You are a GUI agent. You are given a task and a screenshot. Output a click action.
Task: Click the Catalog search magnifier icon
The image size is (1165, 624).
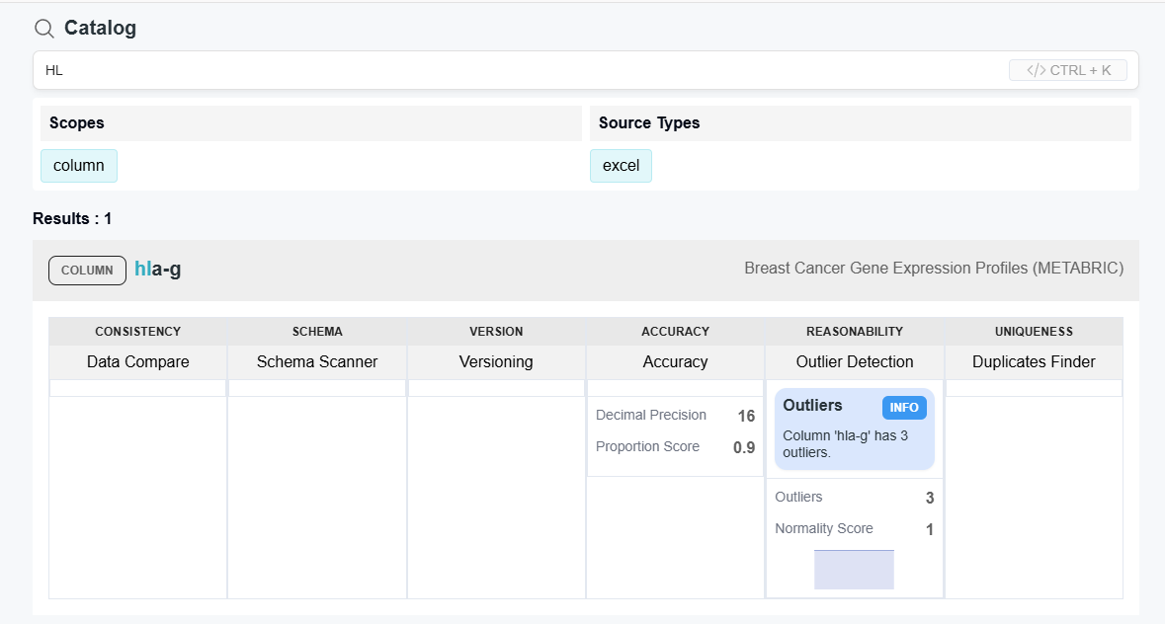pos(43,29)
